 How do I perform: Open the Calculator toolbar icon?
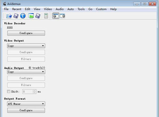click(x=46, y=16)
